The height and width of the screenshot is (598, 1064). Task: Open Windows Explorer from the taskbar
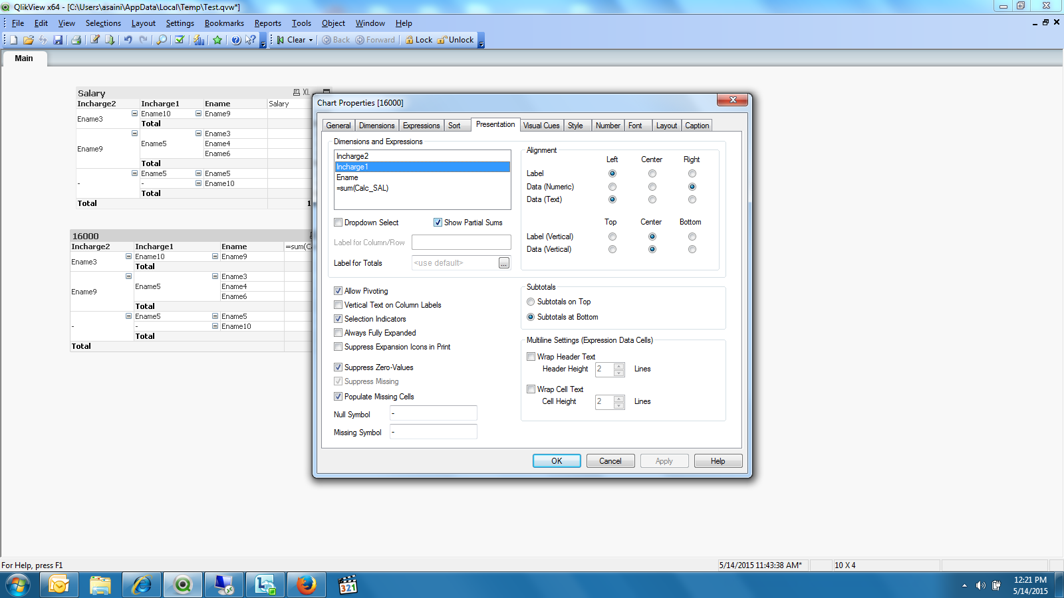coord(100,585)
